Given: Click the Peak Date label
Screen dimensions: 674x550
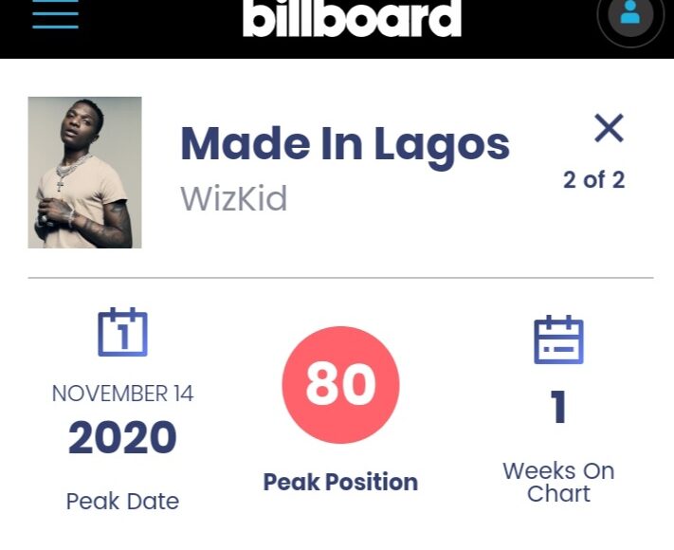Looking at the screenshot, I should [122, 501].
